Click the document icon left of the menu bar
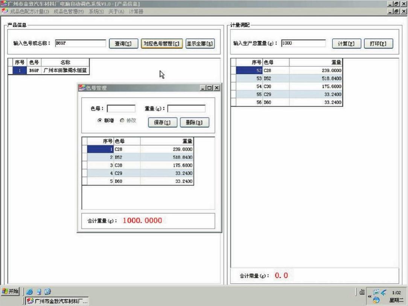Viewport: 408px width, 306px height. coord(5,11)
